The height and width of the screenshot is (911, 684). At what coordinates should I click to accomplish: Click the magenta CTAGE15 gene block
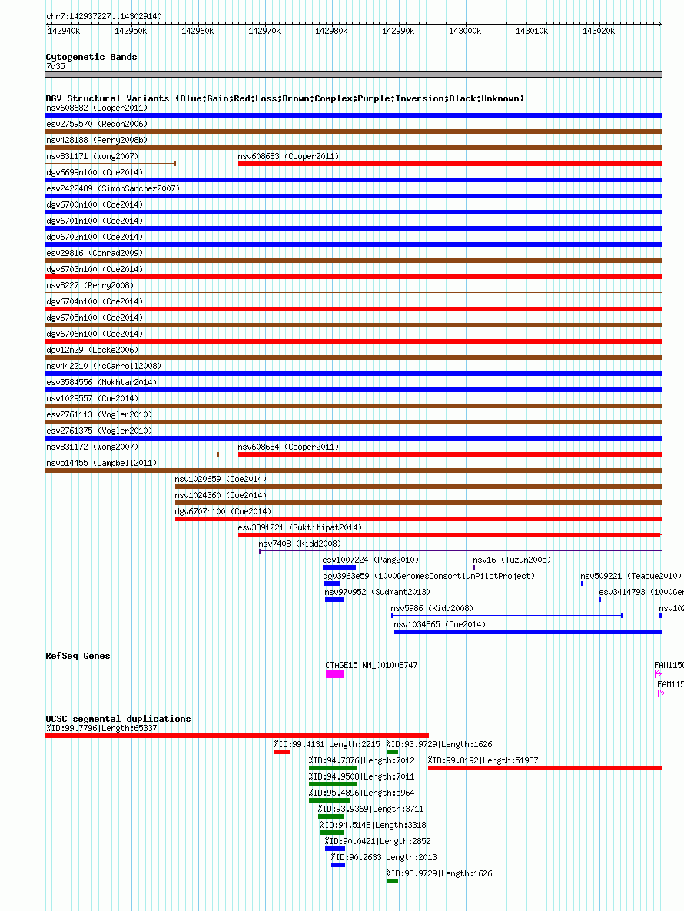point(334,674)
